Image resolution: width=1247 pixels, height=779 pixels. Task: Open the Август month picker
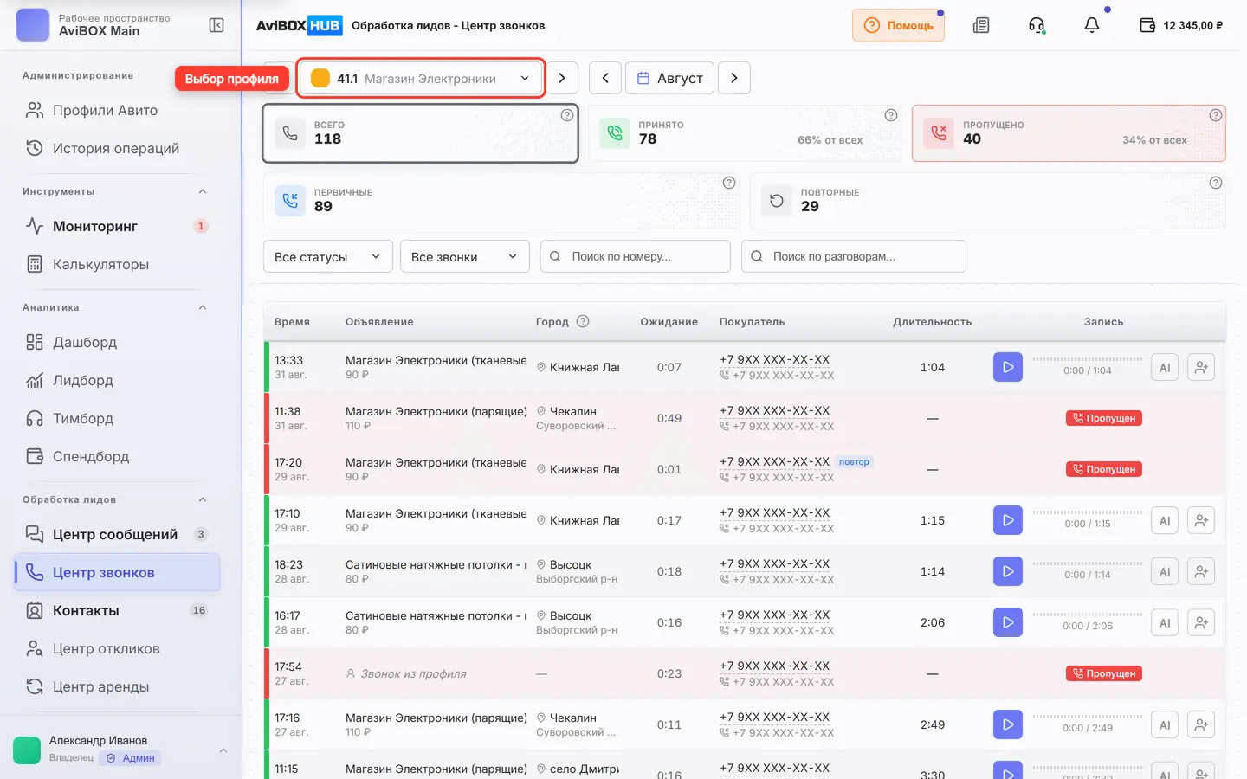(670, 78)
